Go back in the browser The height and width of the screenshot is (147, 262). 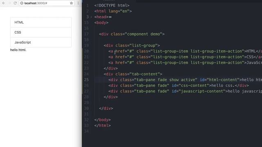(4, 3)
